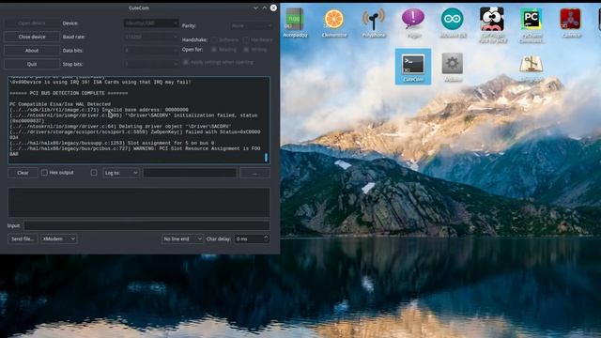Close the CuteCom window
The image size is (601, 338).
click(273, 8)
